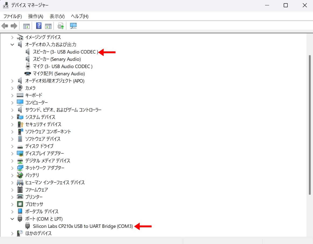
Task: Expand the ネットワーク アダプター category
Action: pos(12,168)
